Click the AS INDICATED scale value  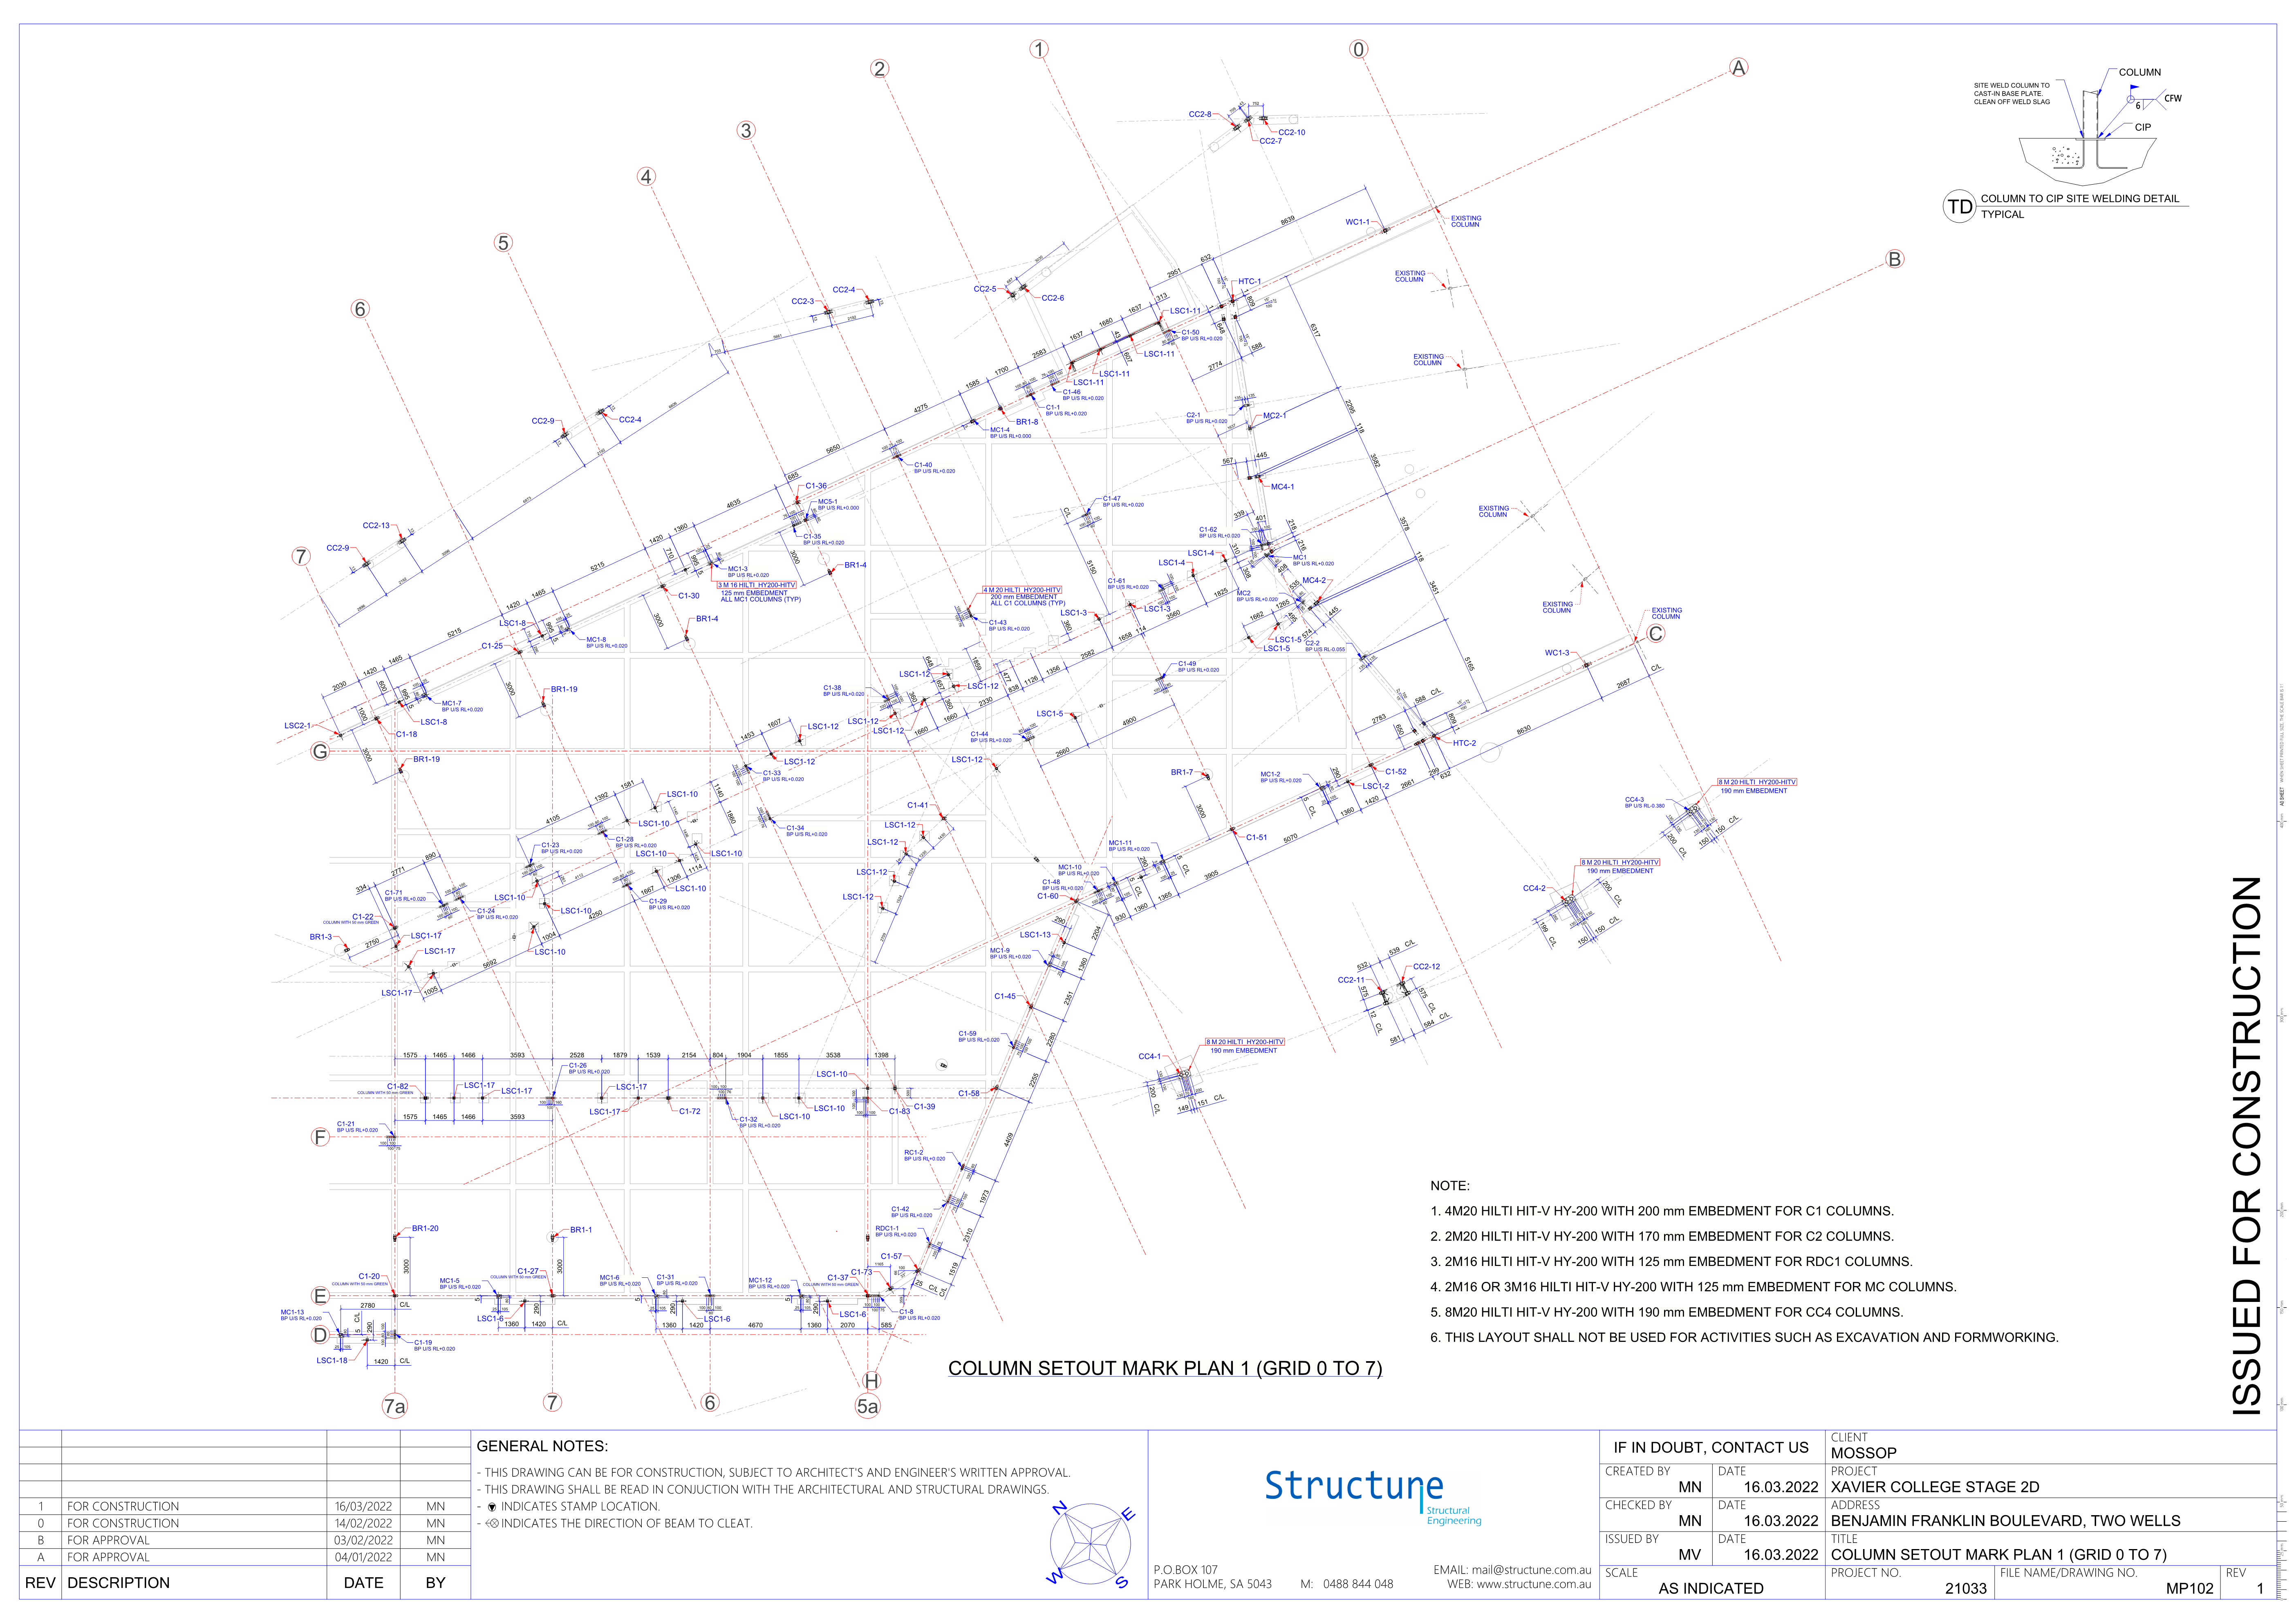1711,1589
